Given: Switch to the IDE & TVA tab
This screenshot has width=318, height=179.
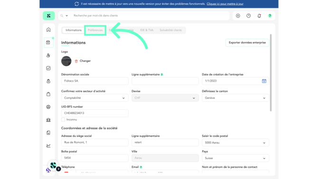Looking at the screenshot, I should [x=147, y=30].
